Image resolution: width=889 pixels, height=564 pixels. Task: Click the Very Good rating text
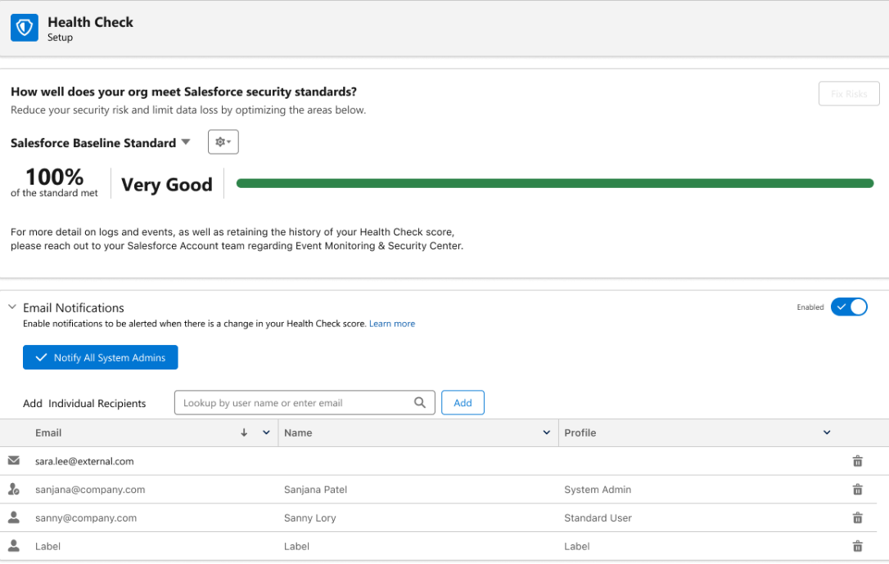(x=167, y=185)
